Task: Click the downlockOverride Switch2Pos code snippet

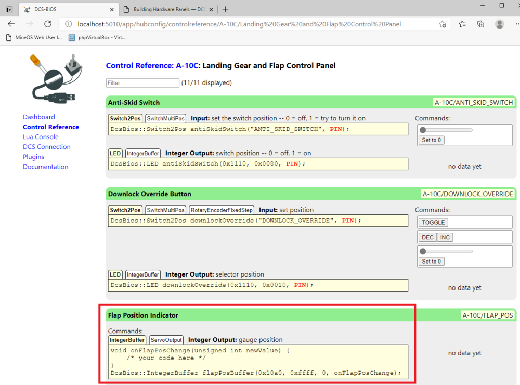Action: (x=258, y=221)
